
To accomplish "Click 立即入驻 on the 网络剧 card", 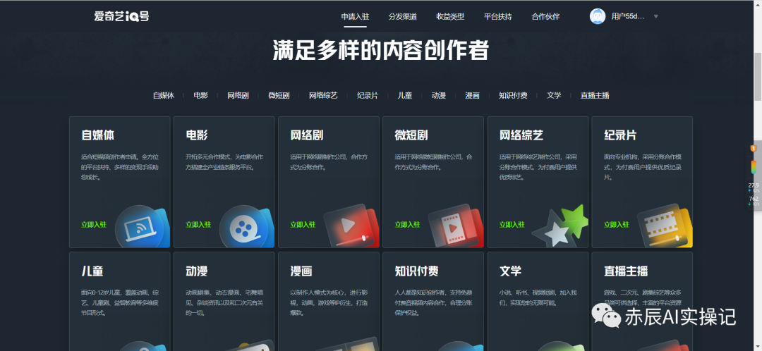I will tap(303, 225).
